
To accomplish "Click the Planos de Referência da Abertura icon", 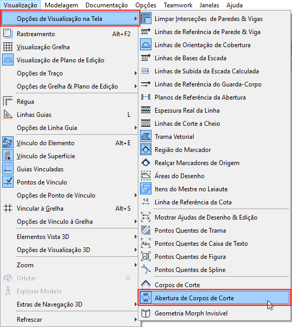I will [x=146, y=97].
